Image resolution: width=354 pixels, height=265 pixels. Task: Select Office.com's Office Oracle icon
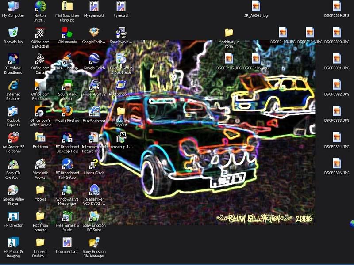(x=40, y=111)
